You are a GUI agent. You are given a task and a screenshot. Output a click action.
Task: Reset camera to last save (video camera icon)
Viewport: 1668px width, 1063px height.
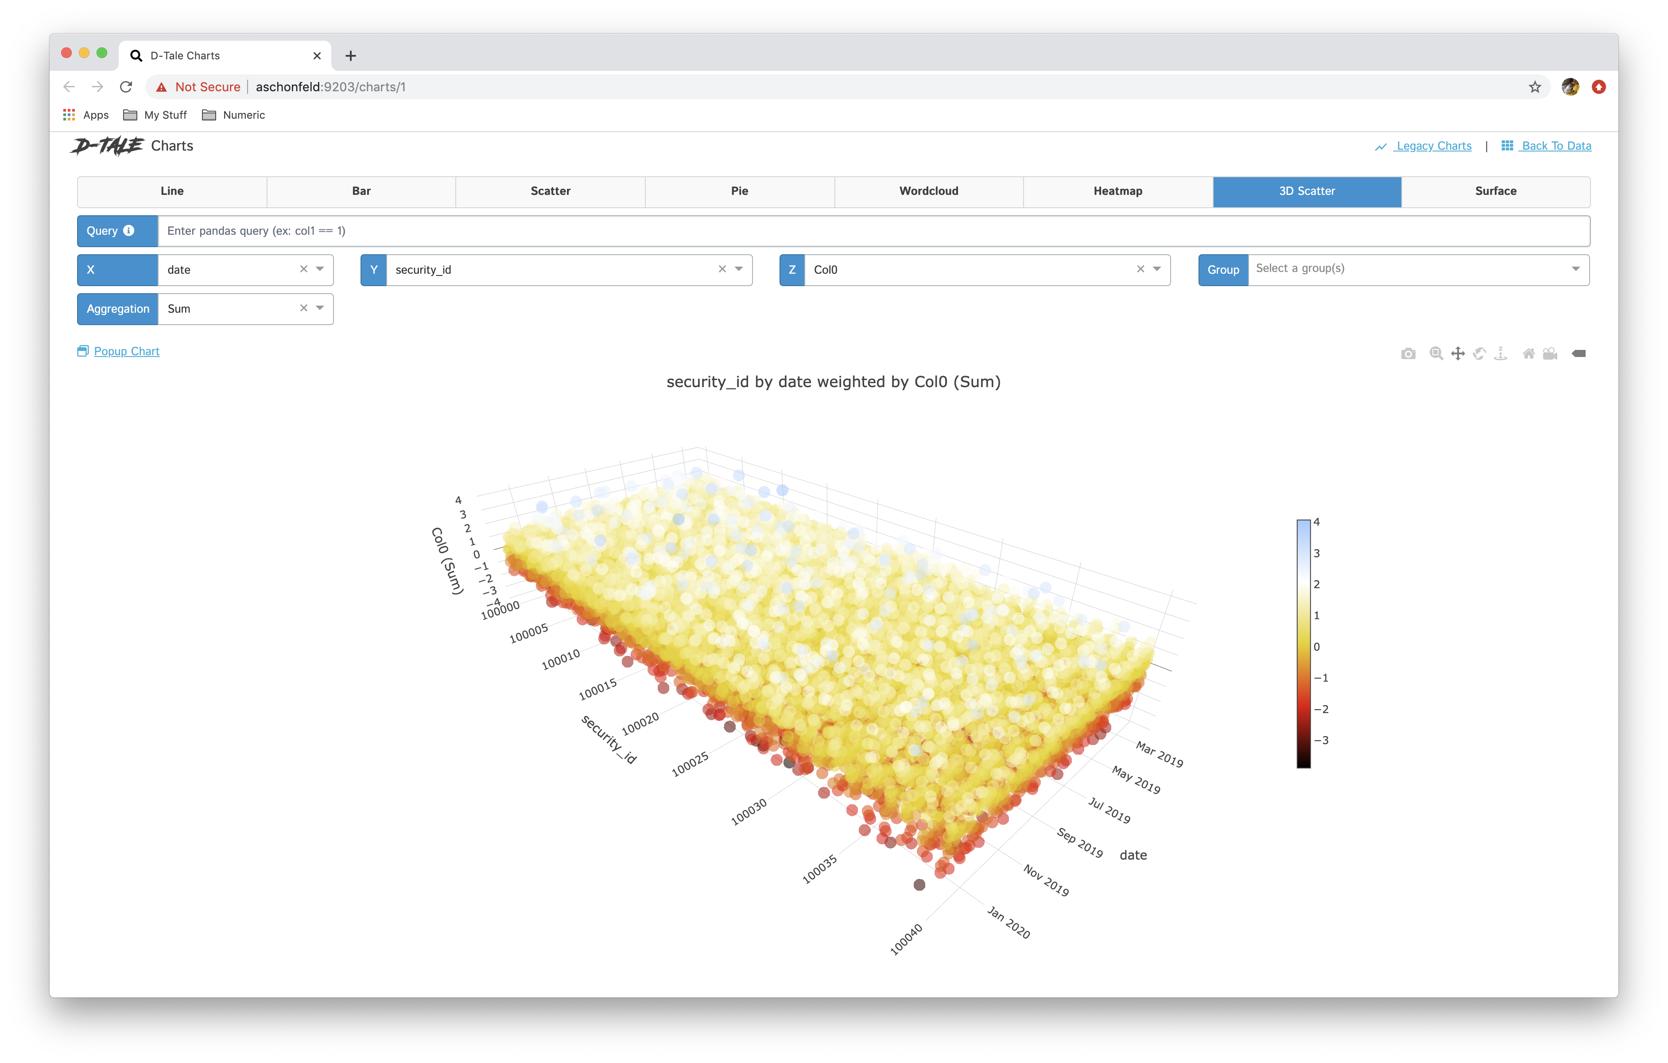click(1550, 354)
